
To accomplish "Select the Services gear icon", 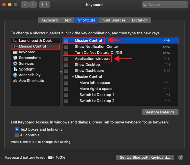I will point(15,64).
